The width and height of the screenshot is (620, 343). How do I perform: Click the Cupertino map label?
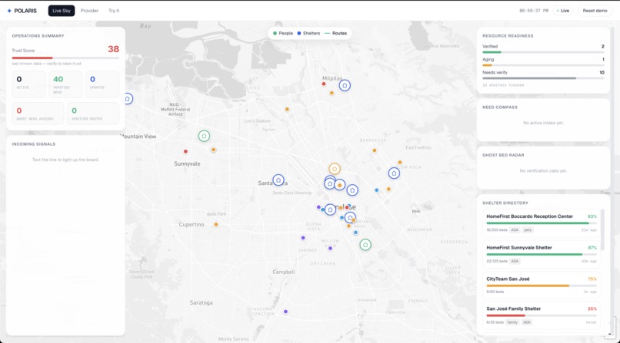192,224
